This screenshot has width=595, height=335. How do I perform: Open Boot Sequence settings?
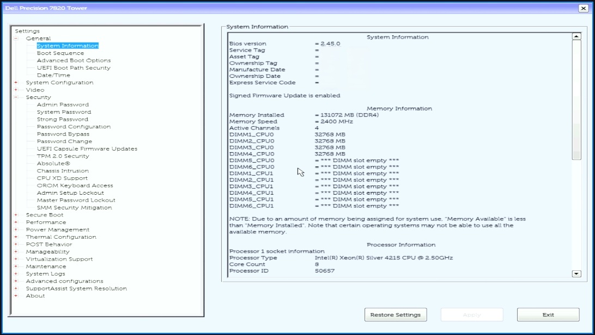60,53
